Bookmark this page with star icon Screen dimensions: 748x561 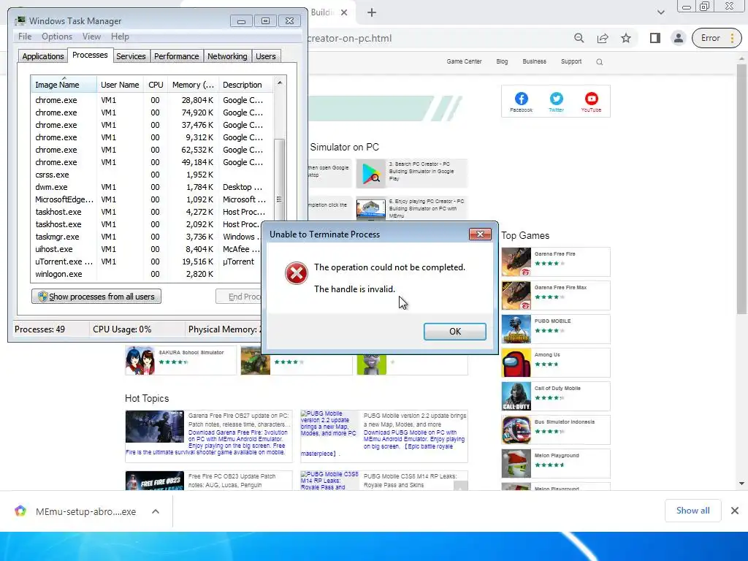626,38
